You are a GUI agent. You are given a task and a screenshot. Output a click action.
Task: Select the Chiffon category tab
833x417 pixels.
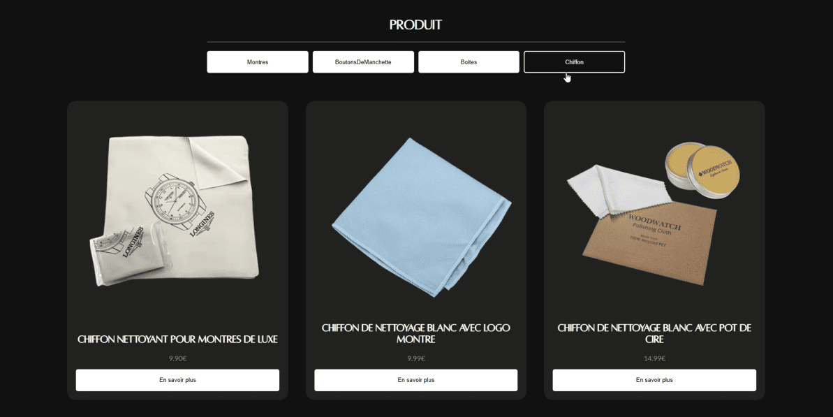click(x=574, y=62)
